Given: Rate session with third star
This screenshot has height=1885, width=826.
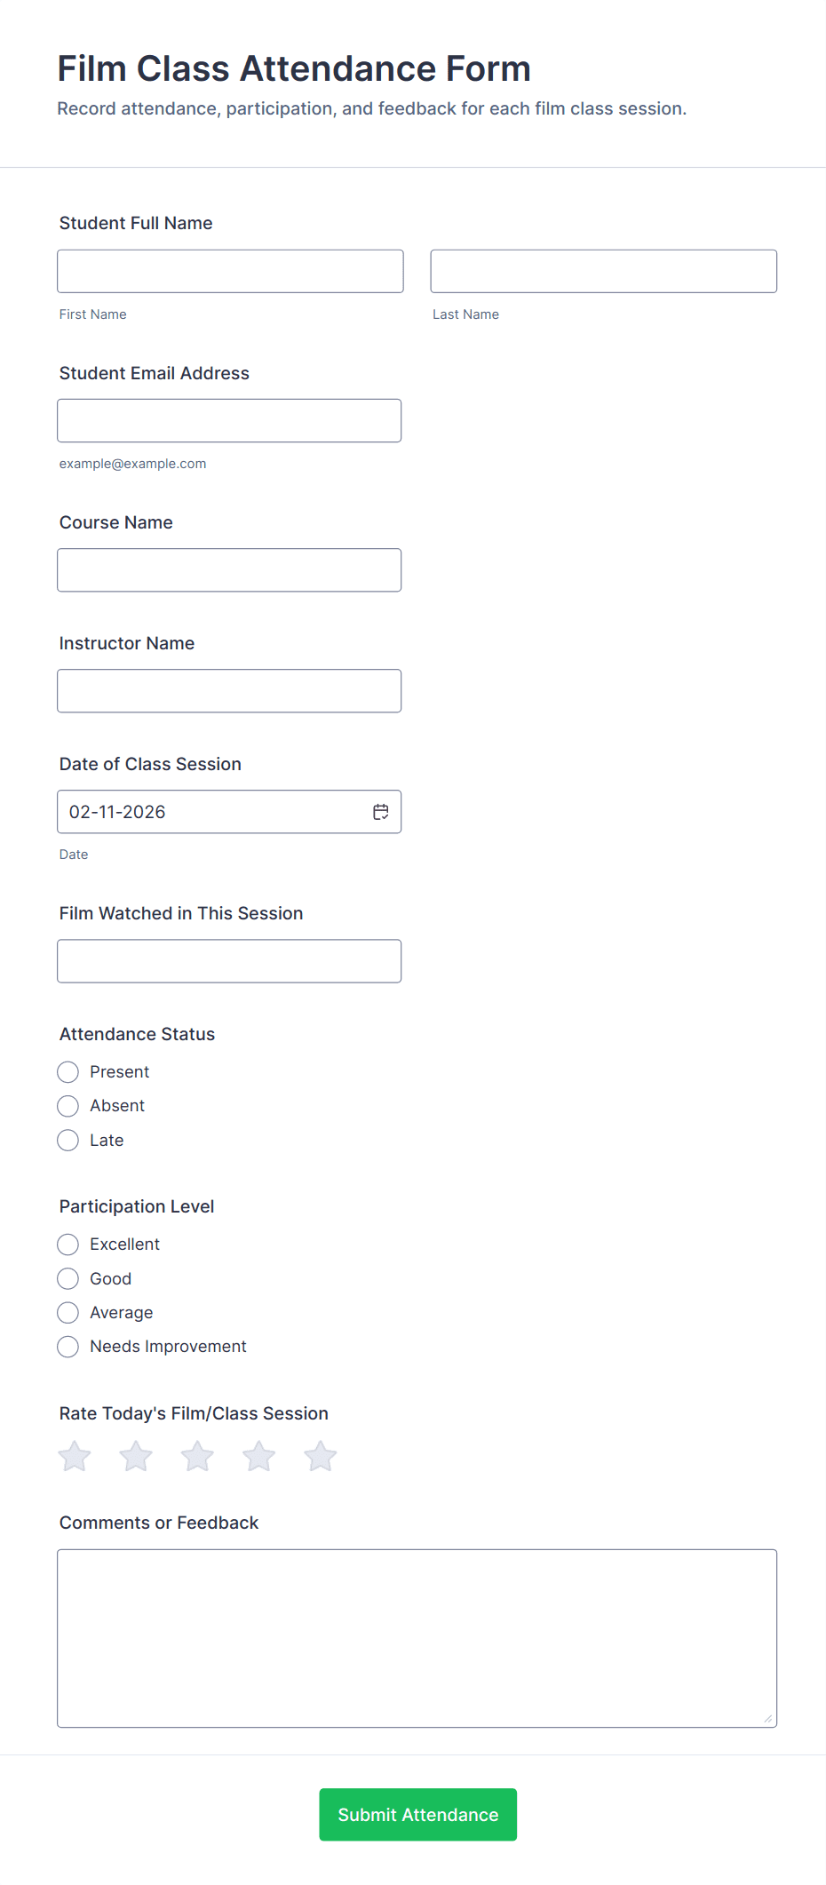Looking at the screenshot, I should 197,1457.
